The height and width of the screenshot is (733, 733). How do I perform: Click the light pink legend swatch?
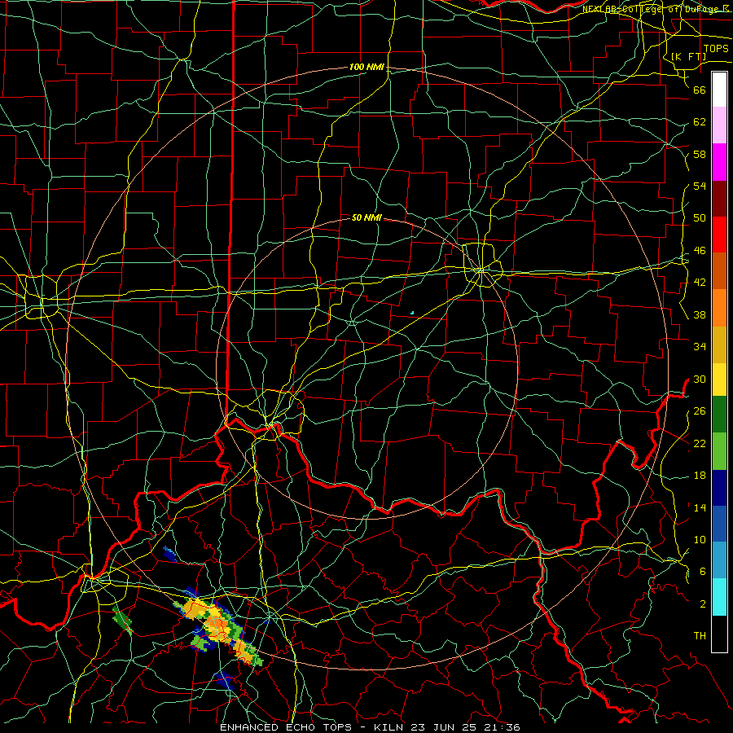coord(719,125)
